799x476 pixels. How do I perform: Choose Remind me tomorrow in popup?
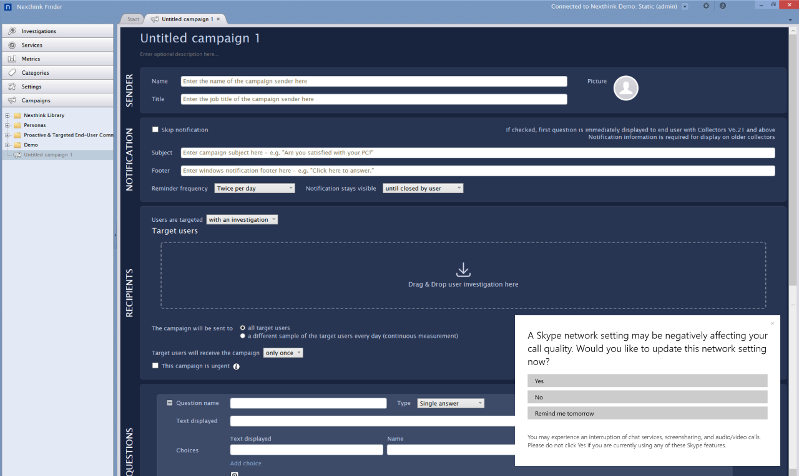[x=647, y=413]
